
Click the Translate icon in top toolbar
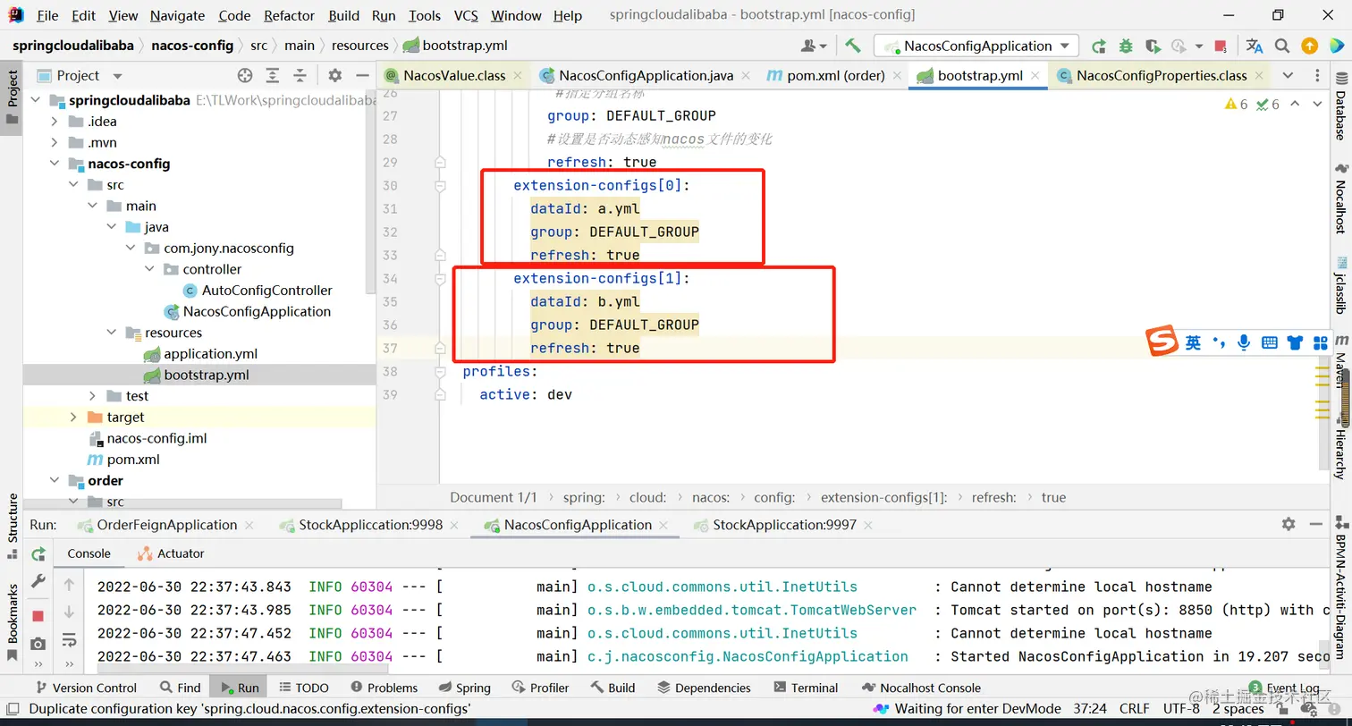coord(1254,46)
